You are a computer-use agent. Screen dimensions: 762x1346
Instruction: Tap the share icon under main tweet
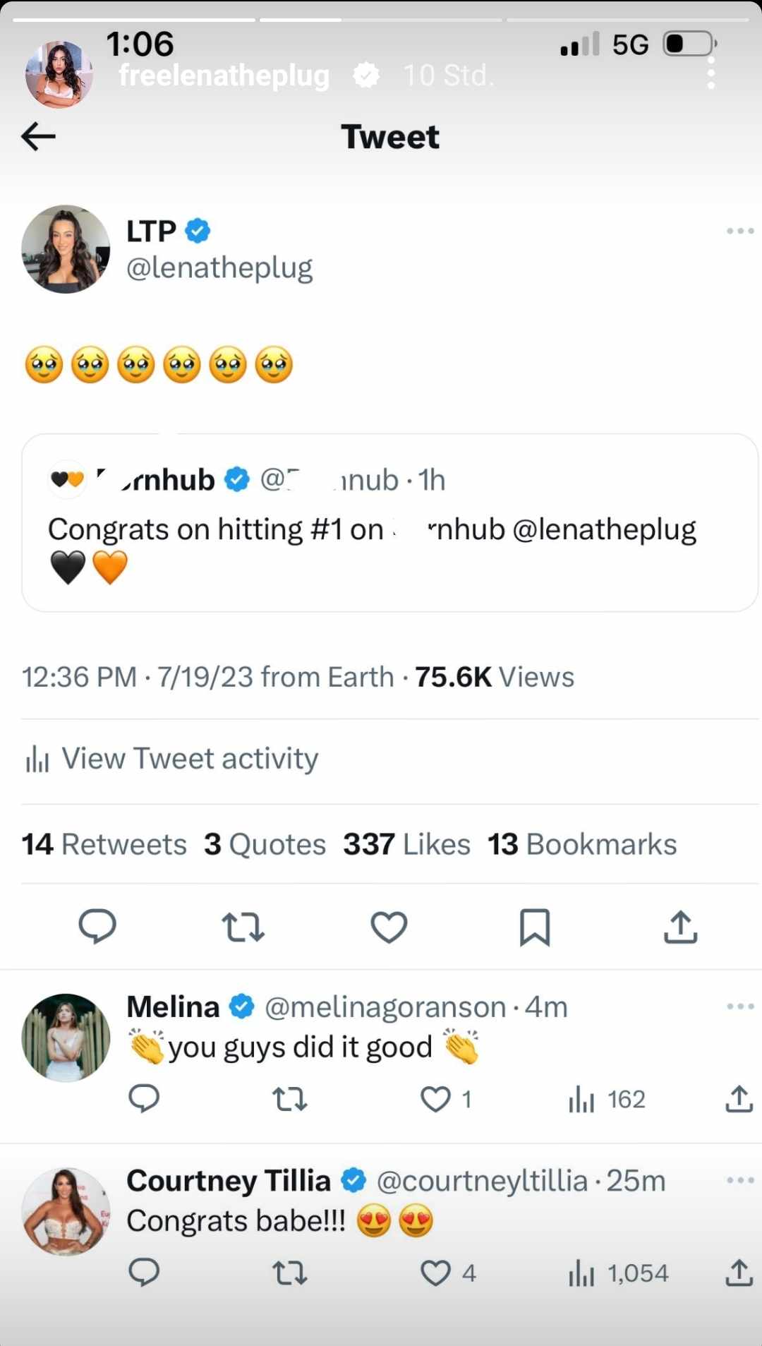[680, 927]
